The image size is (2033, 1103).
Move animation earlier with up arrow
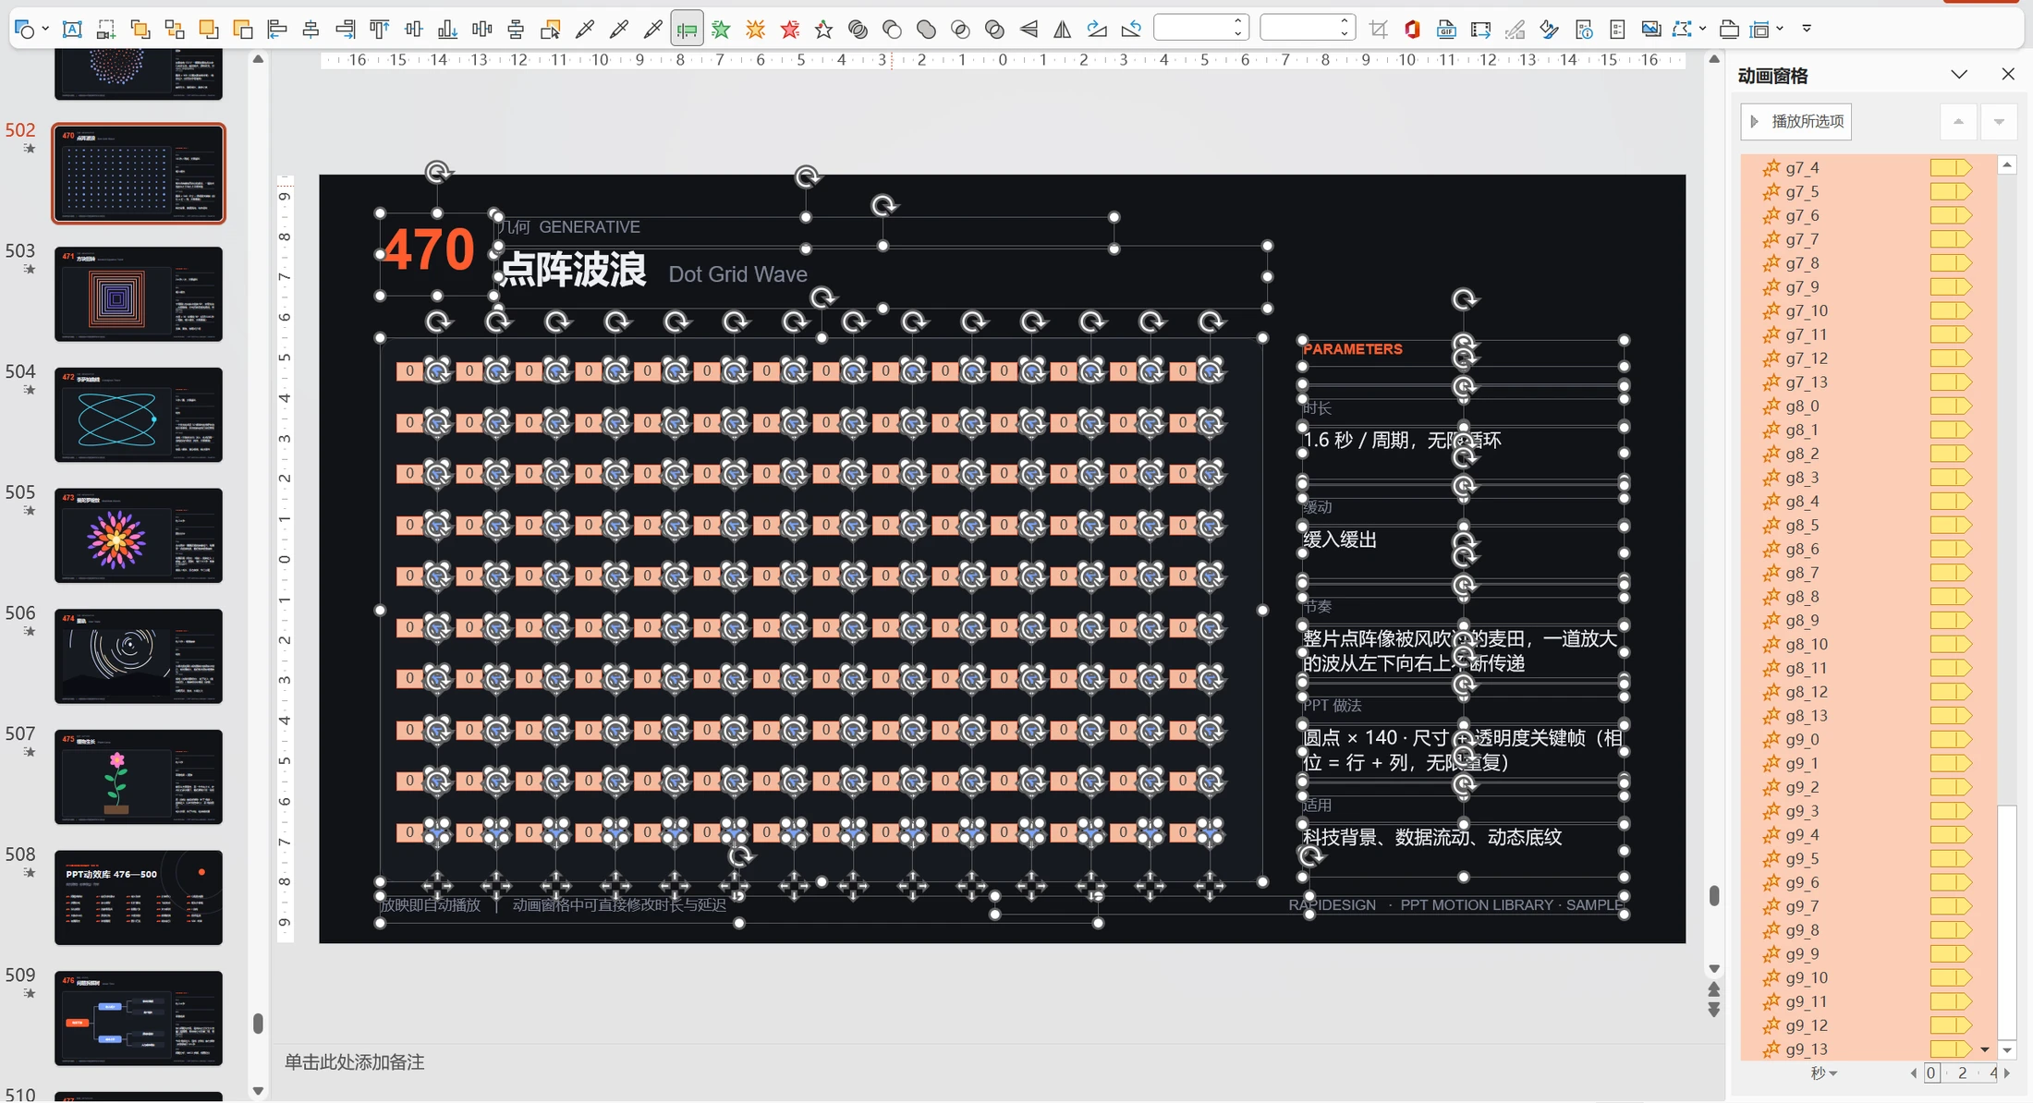click(x=1958, y=121)
